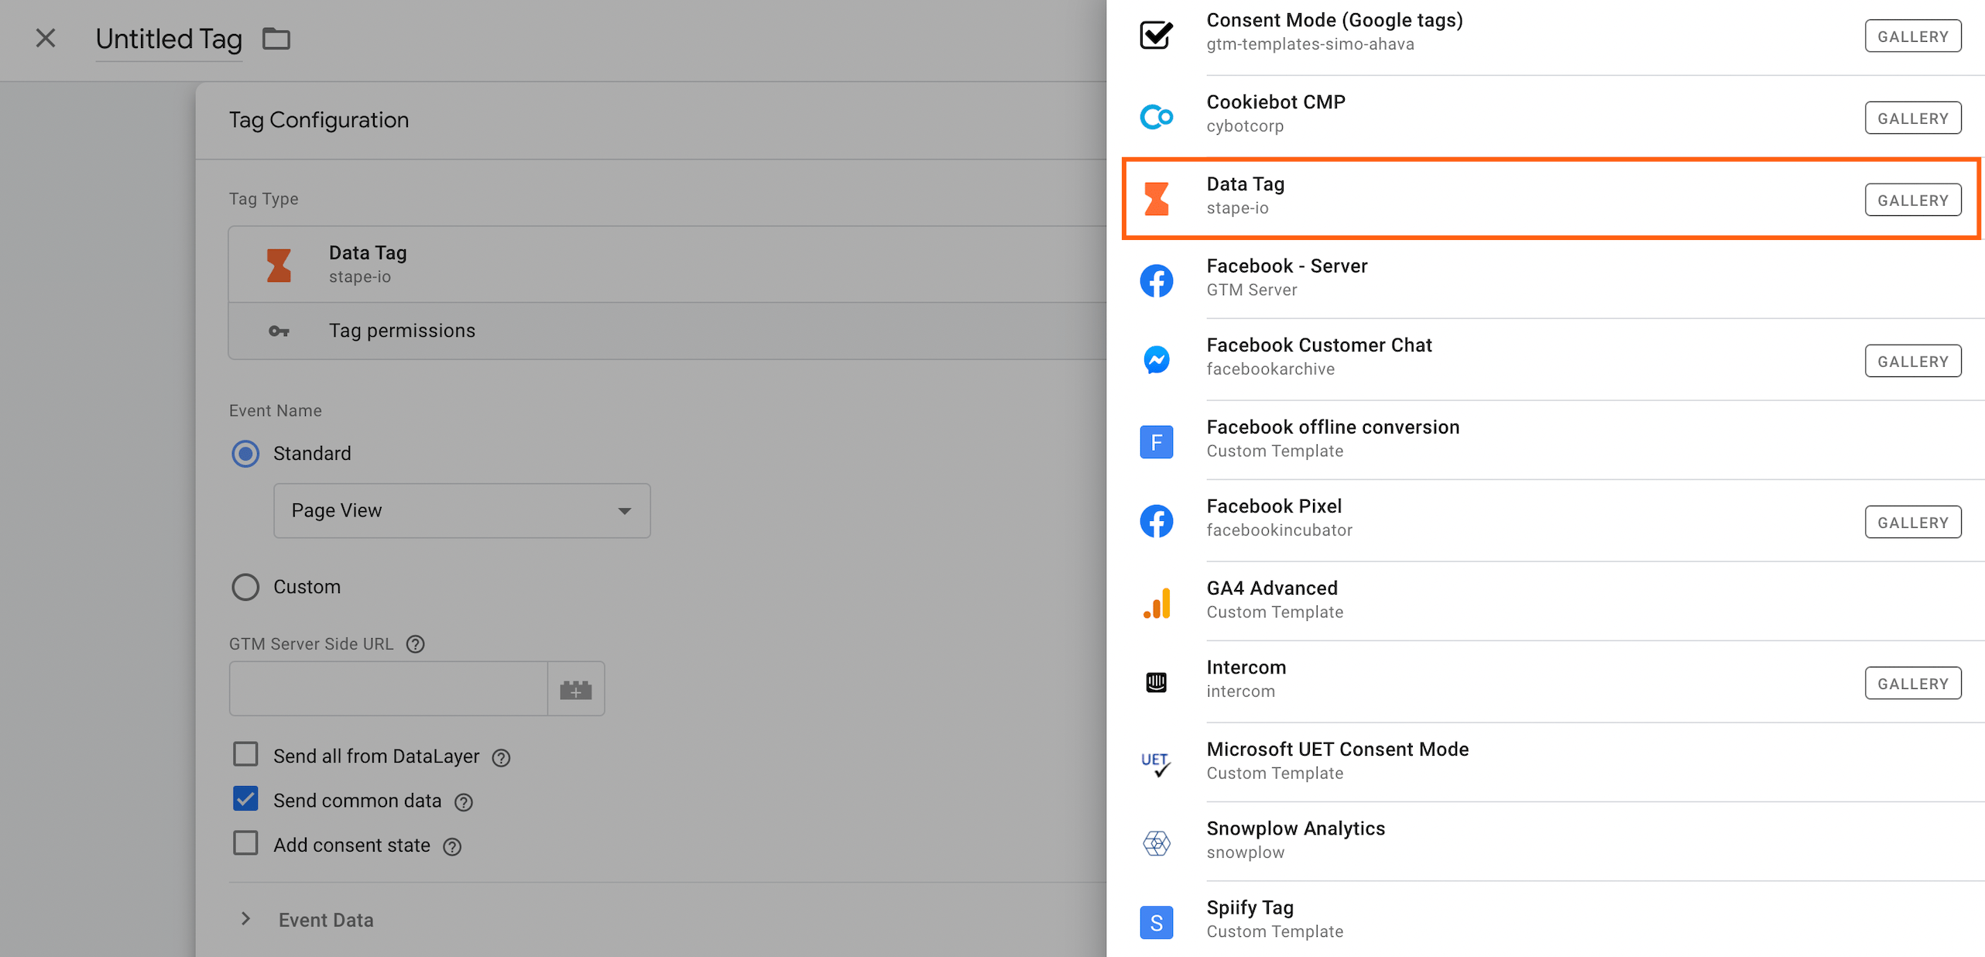Show help for Add consent state
The width and height of the screenshot is (1985, 957).
click(x=452, y=847)
